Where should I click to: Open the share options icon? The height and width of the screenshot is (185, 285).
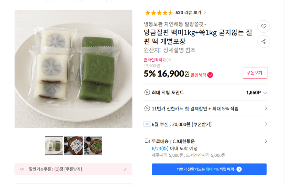coord(264,41)
